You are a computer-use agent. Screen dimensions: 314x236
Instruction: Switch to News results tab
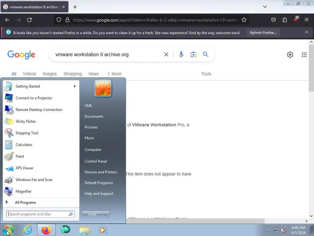94,74
